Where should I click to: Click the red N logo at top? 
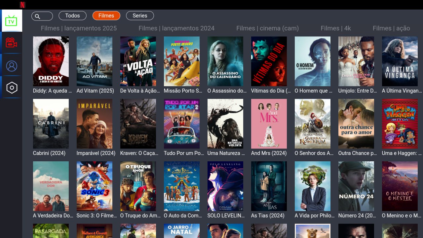coord(22,5)
